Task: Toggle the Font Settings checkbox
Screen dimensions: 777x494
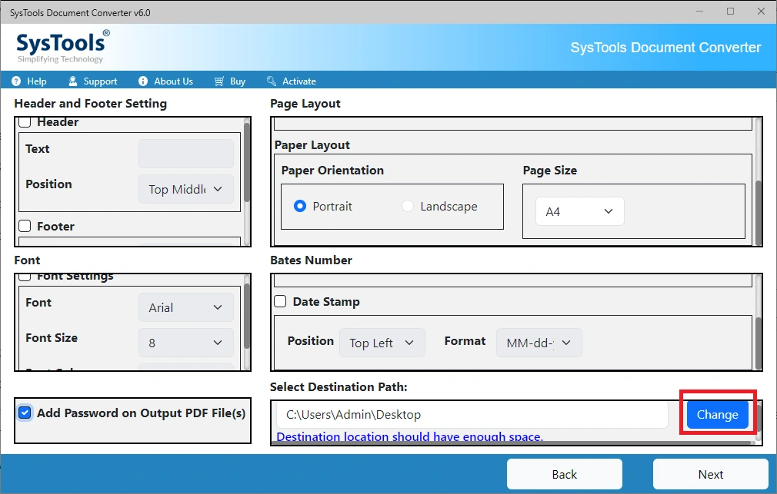Action: 25,277
